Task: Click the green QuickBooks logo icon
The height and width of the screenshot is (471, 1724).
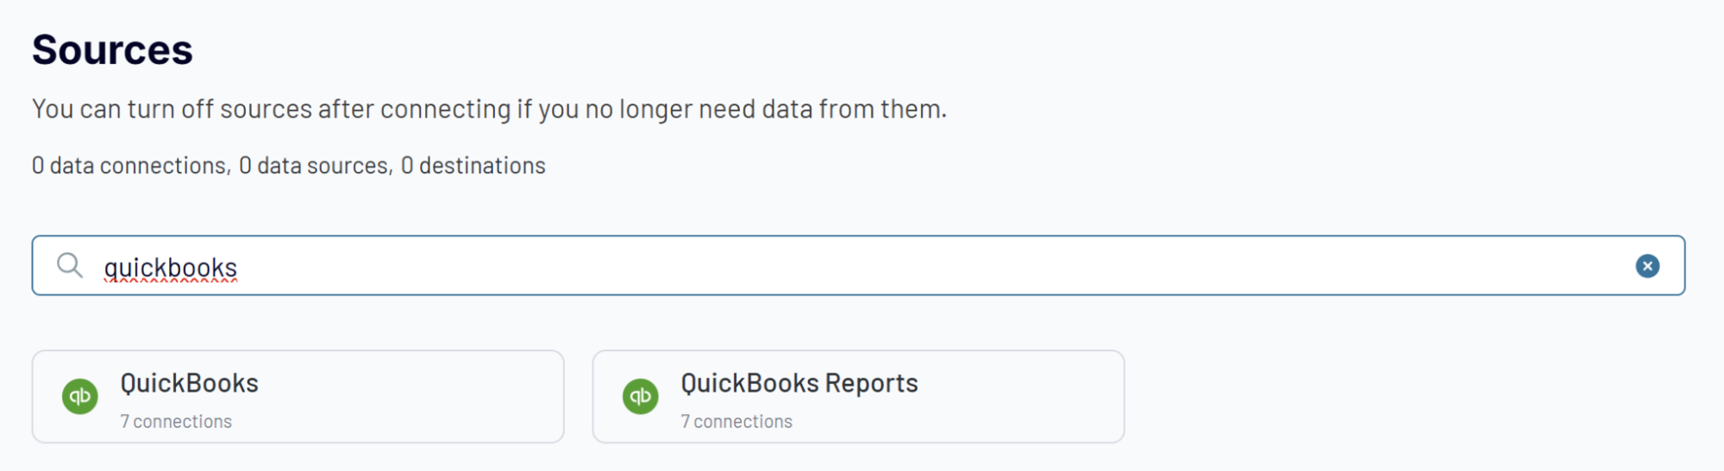Action: (x=80, y=396)
